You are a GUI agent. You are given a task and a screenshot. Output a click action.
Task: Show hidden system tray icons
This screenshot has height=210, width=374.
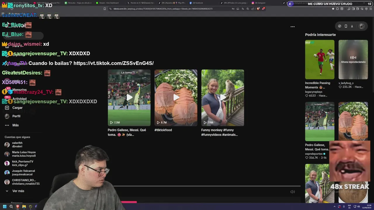coord(335,206)
